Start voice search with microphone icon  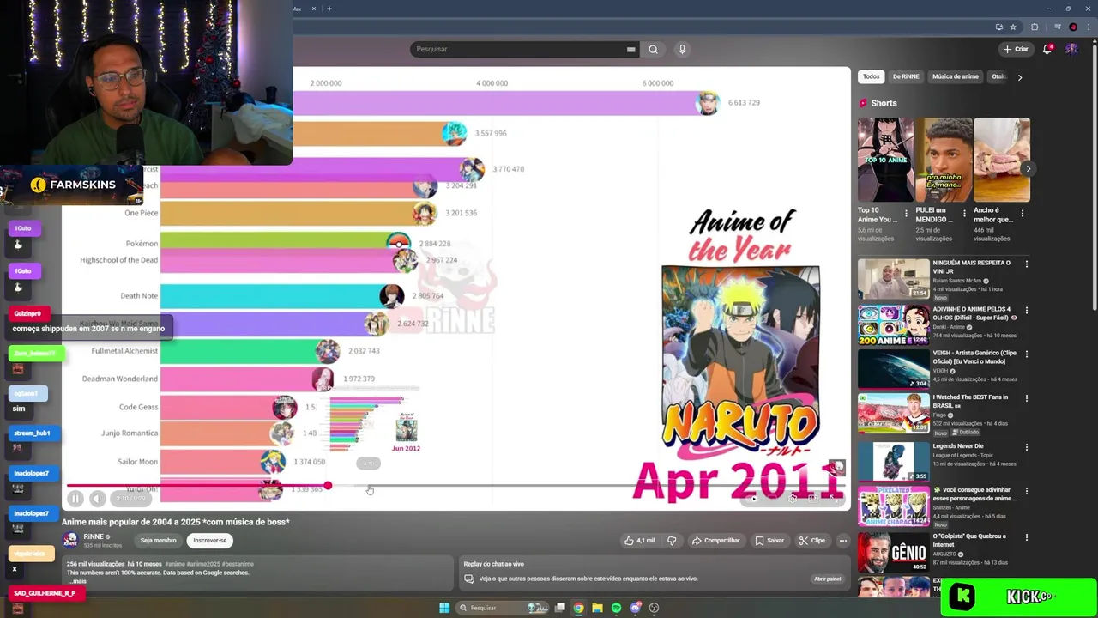click(682, 49)
